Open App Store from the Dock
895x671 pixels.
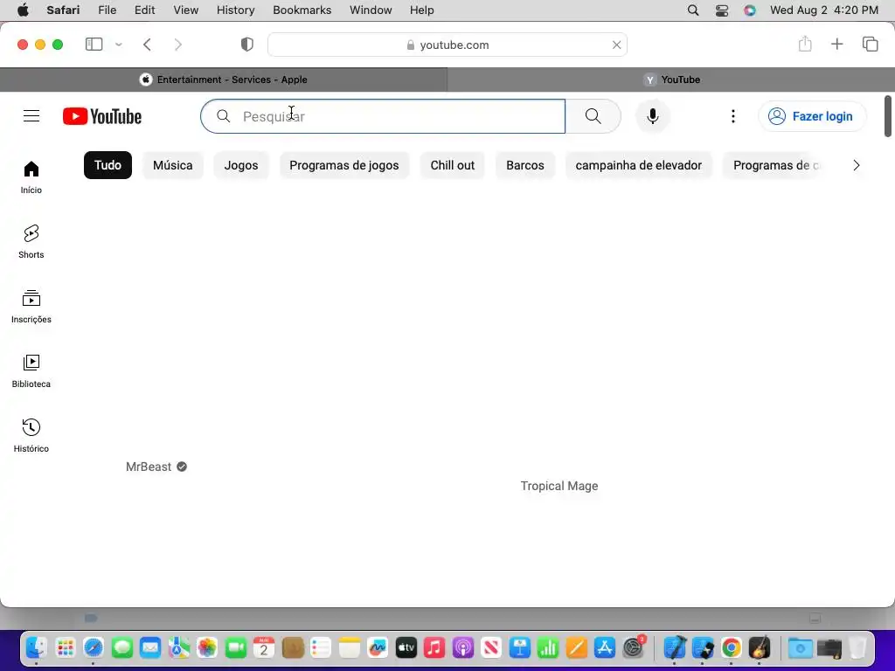tap(605, 648)
